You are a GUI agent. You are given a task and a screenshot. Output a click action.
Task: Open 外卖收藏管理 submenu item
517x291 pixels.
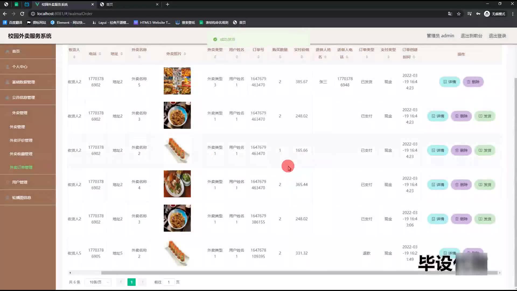click(x=21, y=154)
